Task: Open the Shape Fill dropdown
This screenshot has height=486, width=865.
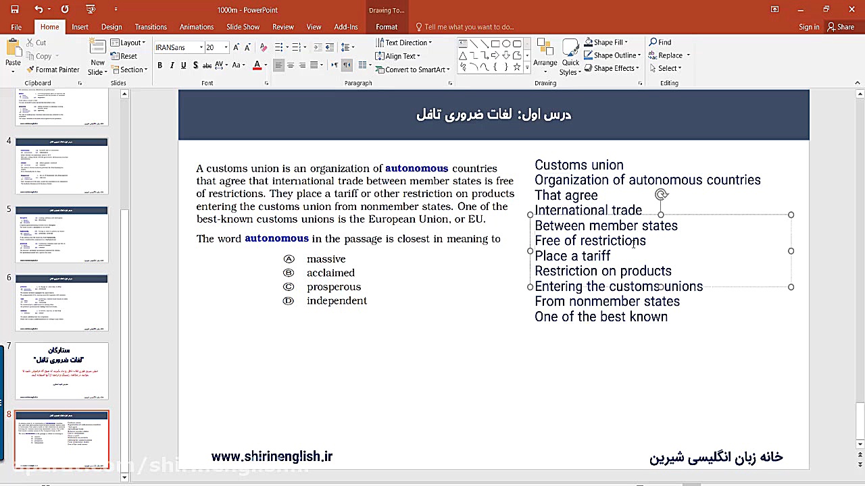Action: click(605, 42)
